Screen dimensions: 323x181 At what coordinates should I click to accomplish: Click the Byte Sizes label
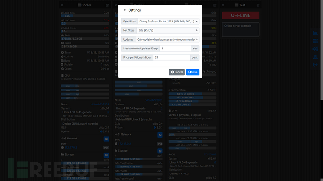point(129,21)
